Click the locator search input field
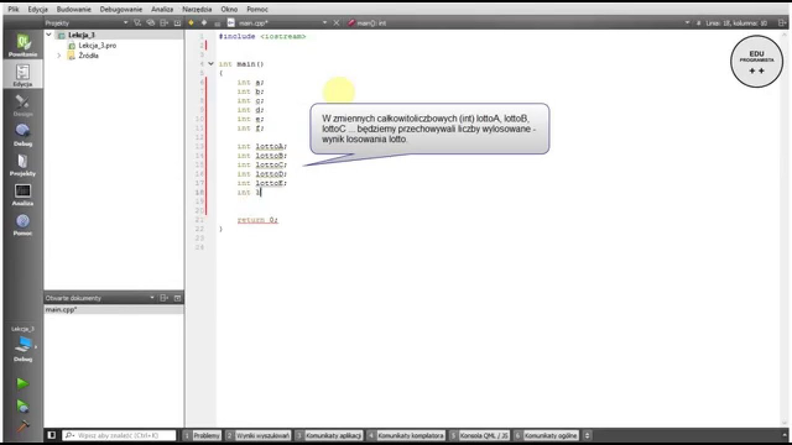 119,435
